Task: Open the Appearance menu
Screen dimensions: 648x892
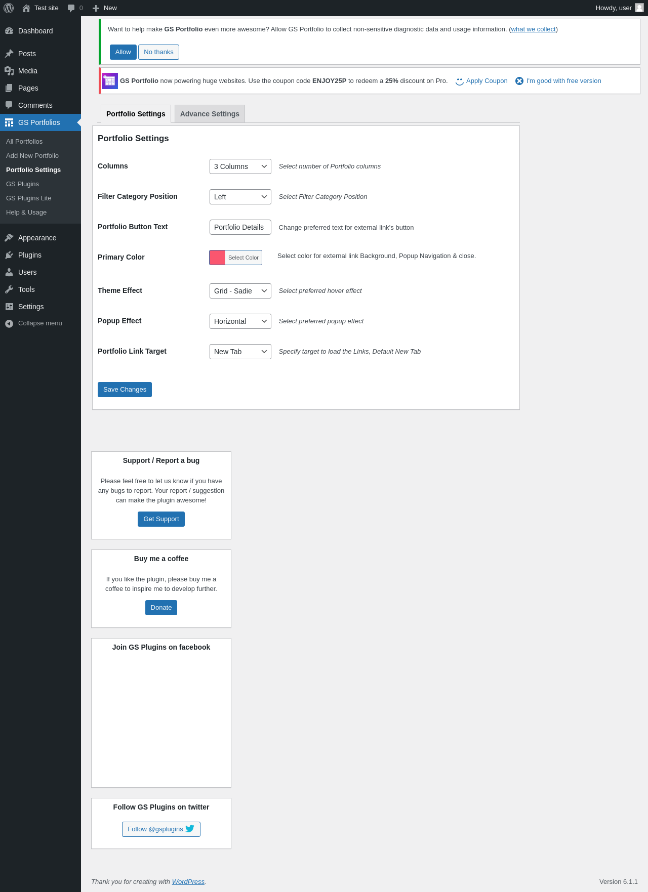Action: click(x=40, y=238)
